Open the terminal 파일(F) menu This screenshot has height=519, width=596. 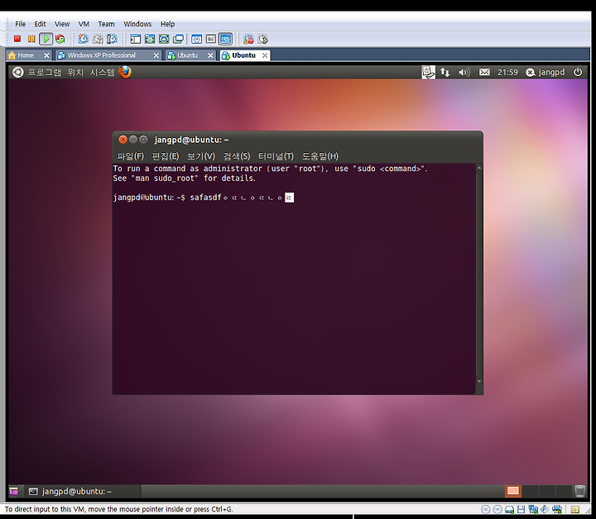point(131,156)
